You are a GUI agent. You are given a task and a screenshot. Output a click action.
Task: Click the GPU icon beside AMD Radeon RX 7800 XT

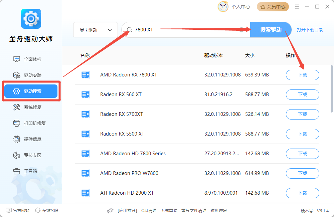(x=86, y=75)
